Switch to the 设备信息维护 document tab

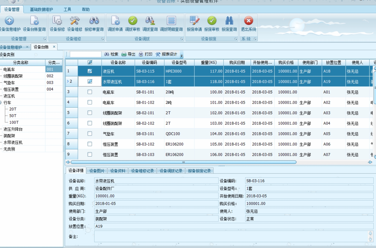(x=11, y=47)
